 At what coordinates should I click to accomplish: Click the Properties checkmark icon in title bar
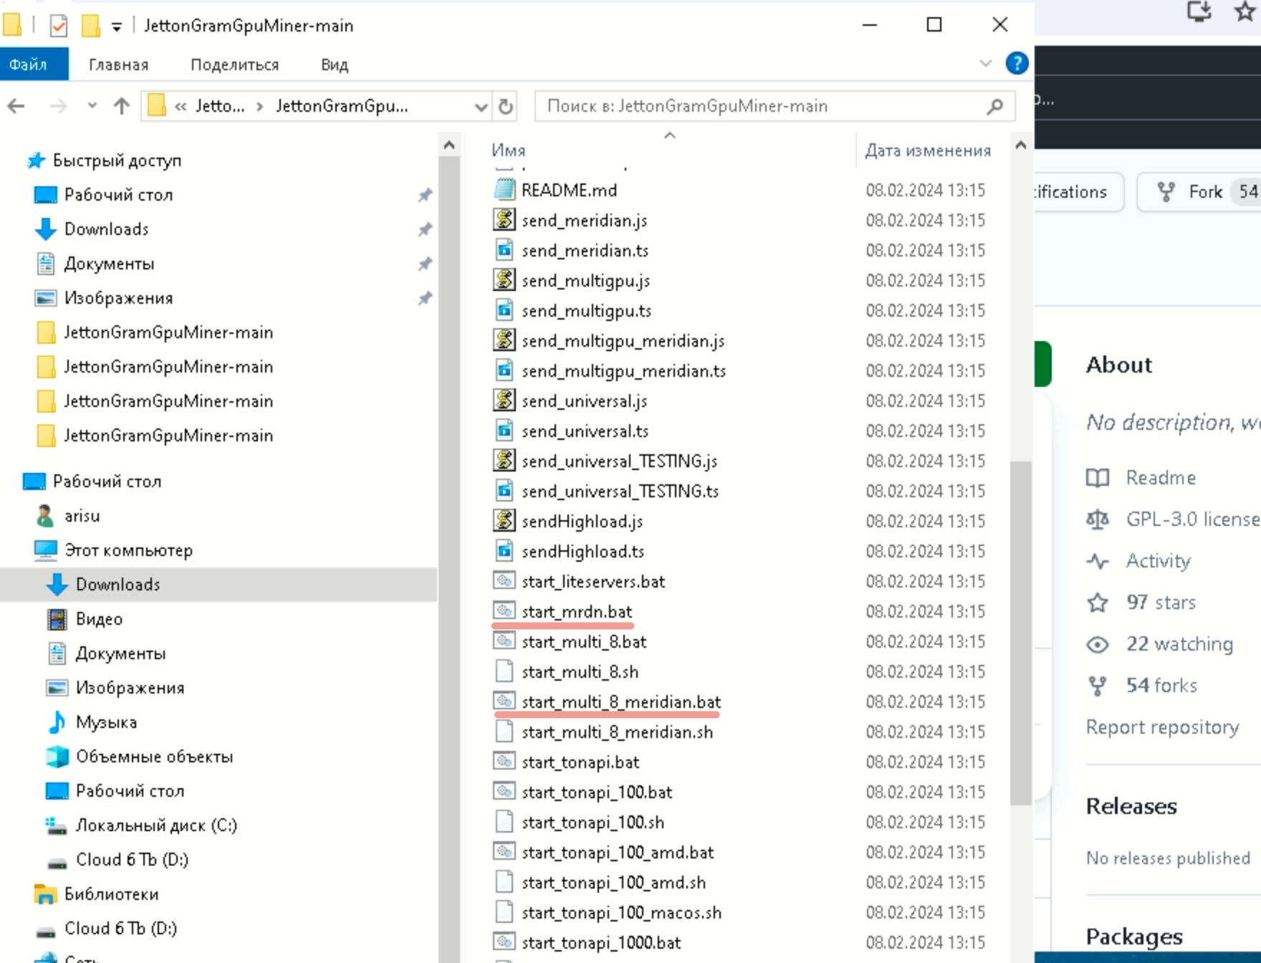coord(59,26)
